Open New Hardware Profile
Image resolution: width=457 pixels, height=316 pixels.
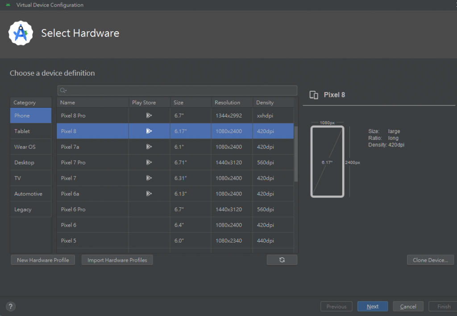click(43, 260)
